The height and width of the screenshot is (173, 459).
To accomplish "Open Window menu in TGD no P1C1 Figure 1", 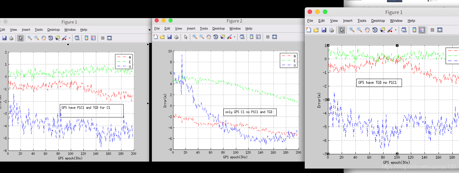I will pos(396,21).
